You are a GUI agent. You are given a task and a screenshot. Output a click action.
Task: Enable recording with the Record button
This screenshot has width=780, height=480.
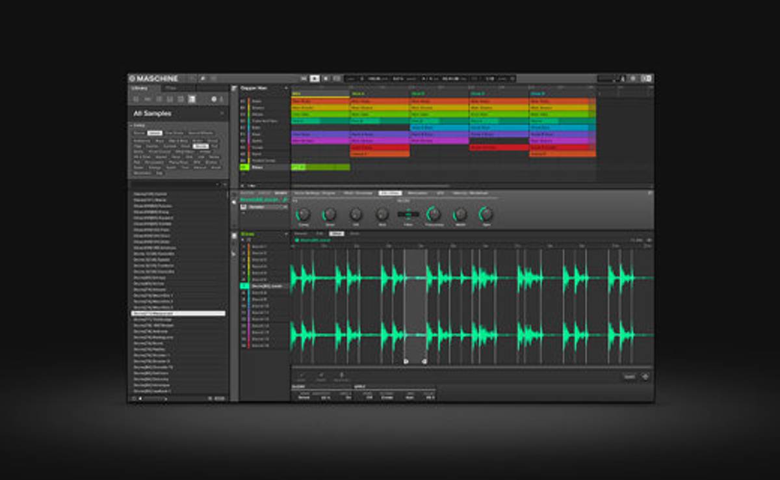pos(326,78)
